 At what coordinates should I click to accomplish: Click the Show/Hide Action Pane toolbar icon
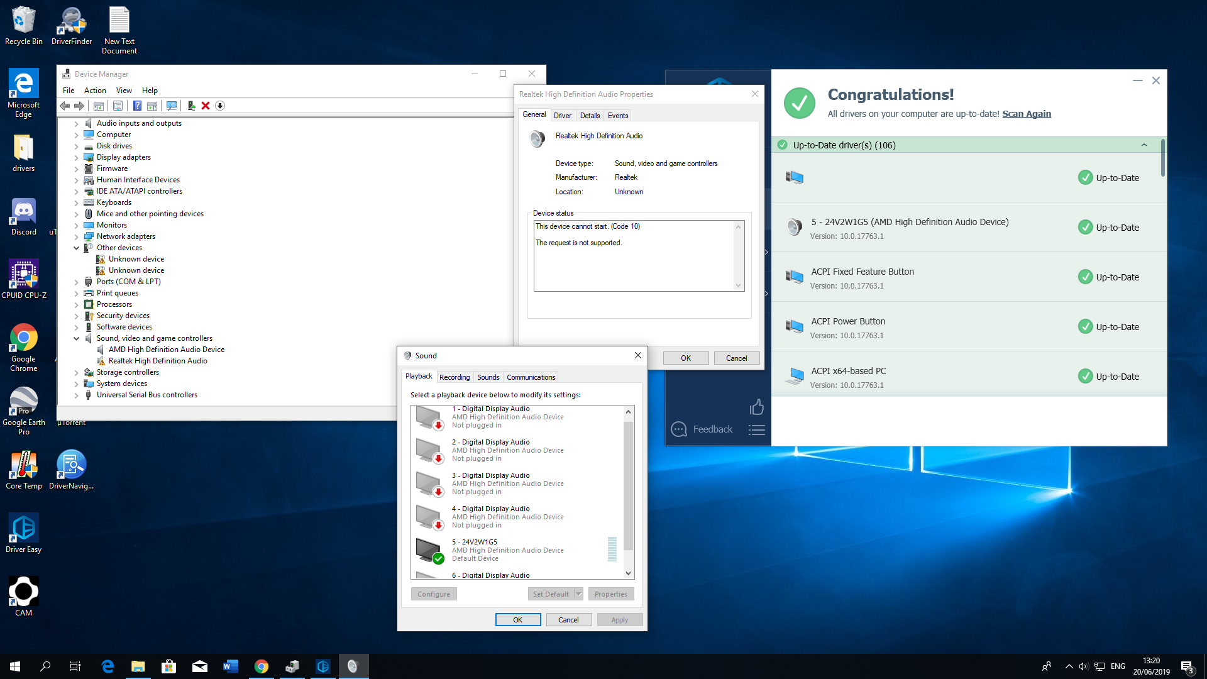[152, 106]
